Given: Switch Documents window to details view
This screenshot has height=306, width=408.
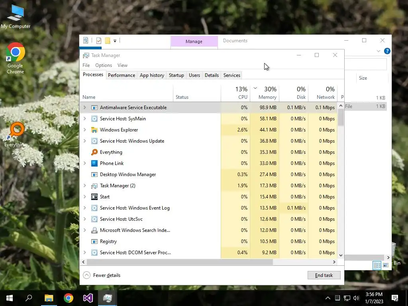Looking at the screenshot, I should (x=377, y=265).
